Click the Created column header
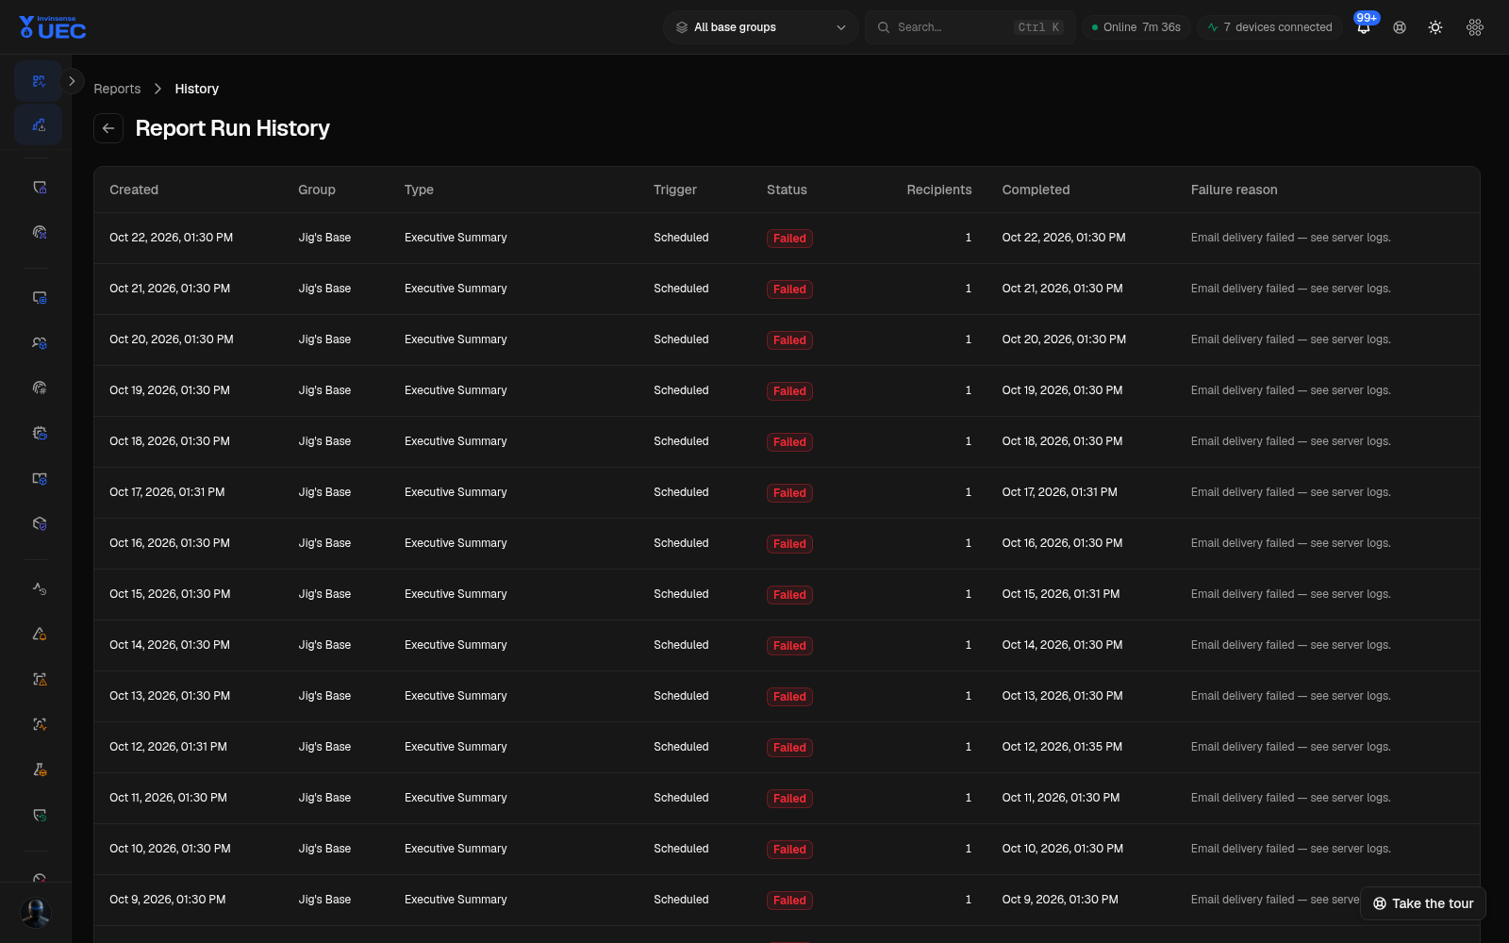The width and height of the screenshot is (1509, 943). [134, 190]
